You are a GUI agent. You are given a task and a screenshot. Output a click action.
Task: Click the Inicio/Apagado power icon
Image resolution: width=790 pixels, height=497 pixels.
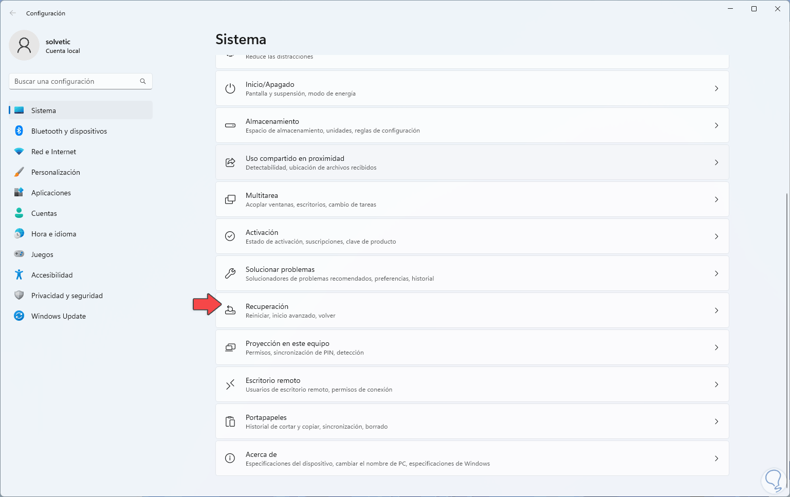[230, 88]
